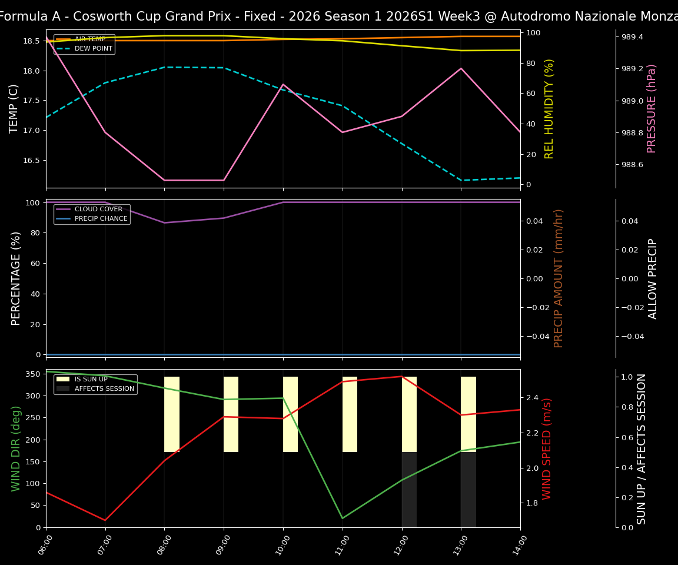Click the DEW POINT dashed legend marker
Screen dimensions: 678x565
point(65,49)
